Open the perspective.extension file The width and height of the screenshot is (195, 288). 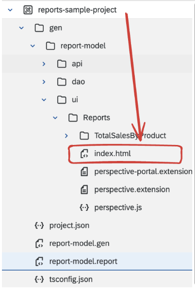(x=132, y=190)
